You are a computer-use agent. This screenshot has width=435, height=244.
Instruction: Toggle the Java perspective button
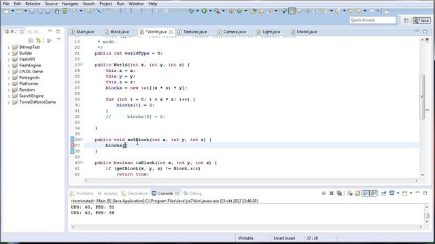(x=421, y=20)
